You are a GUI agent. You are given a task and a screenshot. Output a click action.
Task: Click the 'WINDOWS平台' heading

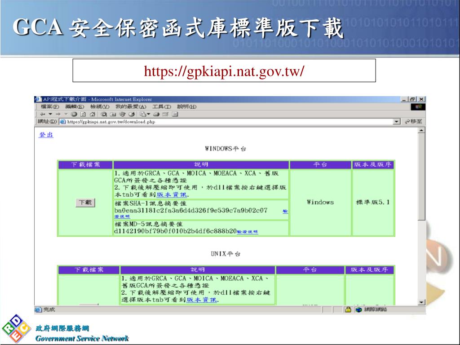(x=226, y=149)
